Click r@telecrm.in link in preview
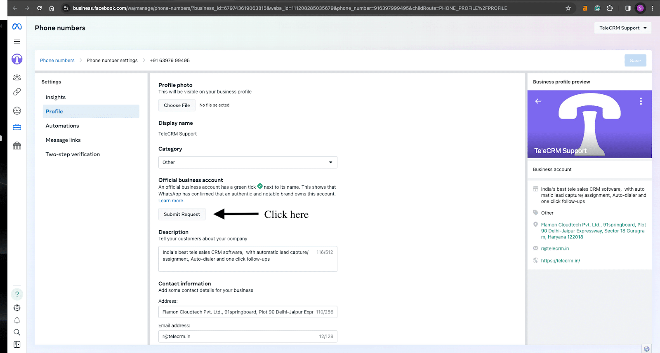660x353 pixels. pyautogui.click(x=555, y=249)
